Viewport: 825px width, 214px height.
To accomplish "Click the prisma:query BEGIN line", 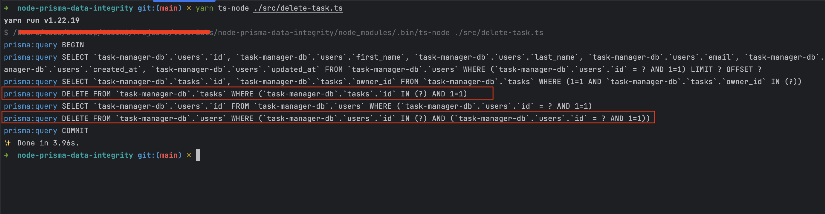I will pyautogui.click(x=44, y=45).
